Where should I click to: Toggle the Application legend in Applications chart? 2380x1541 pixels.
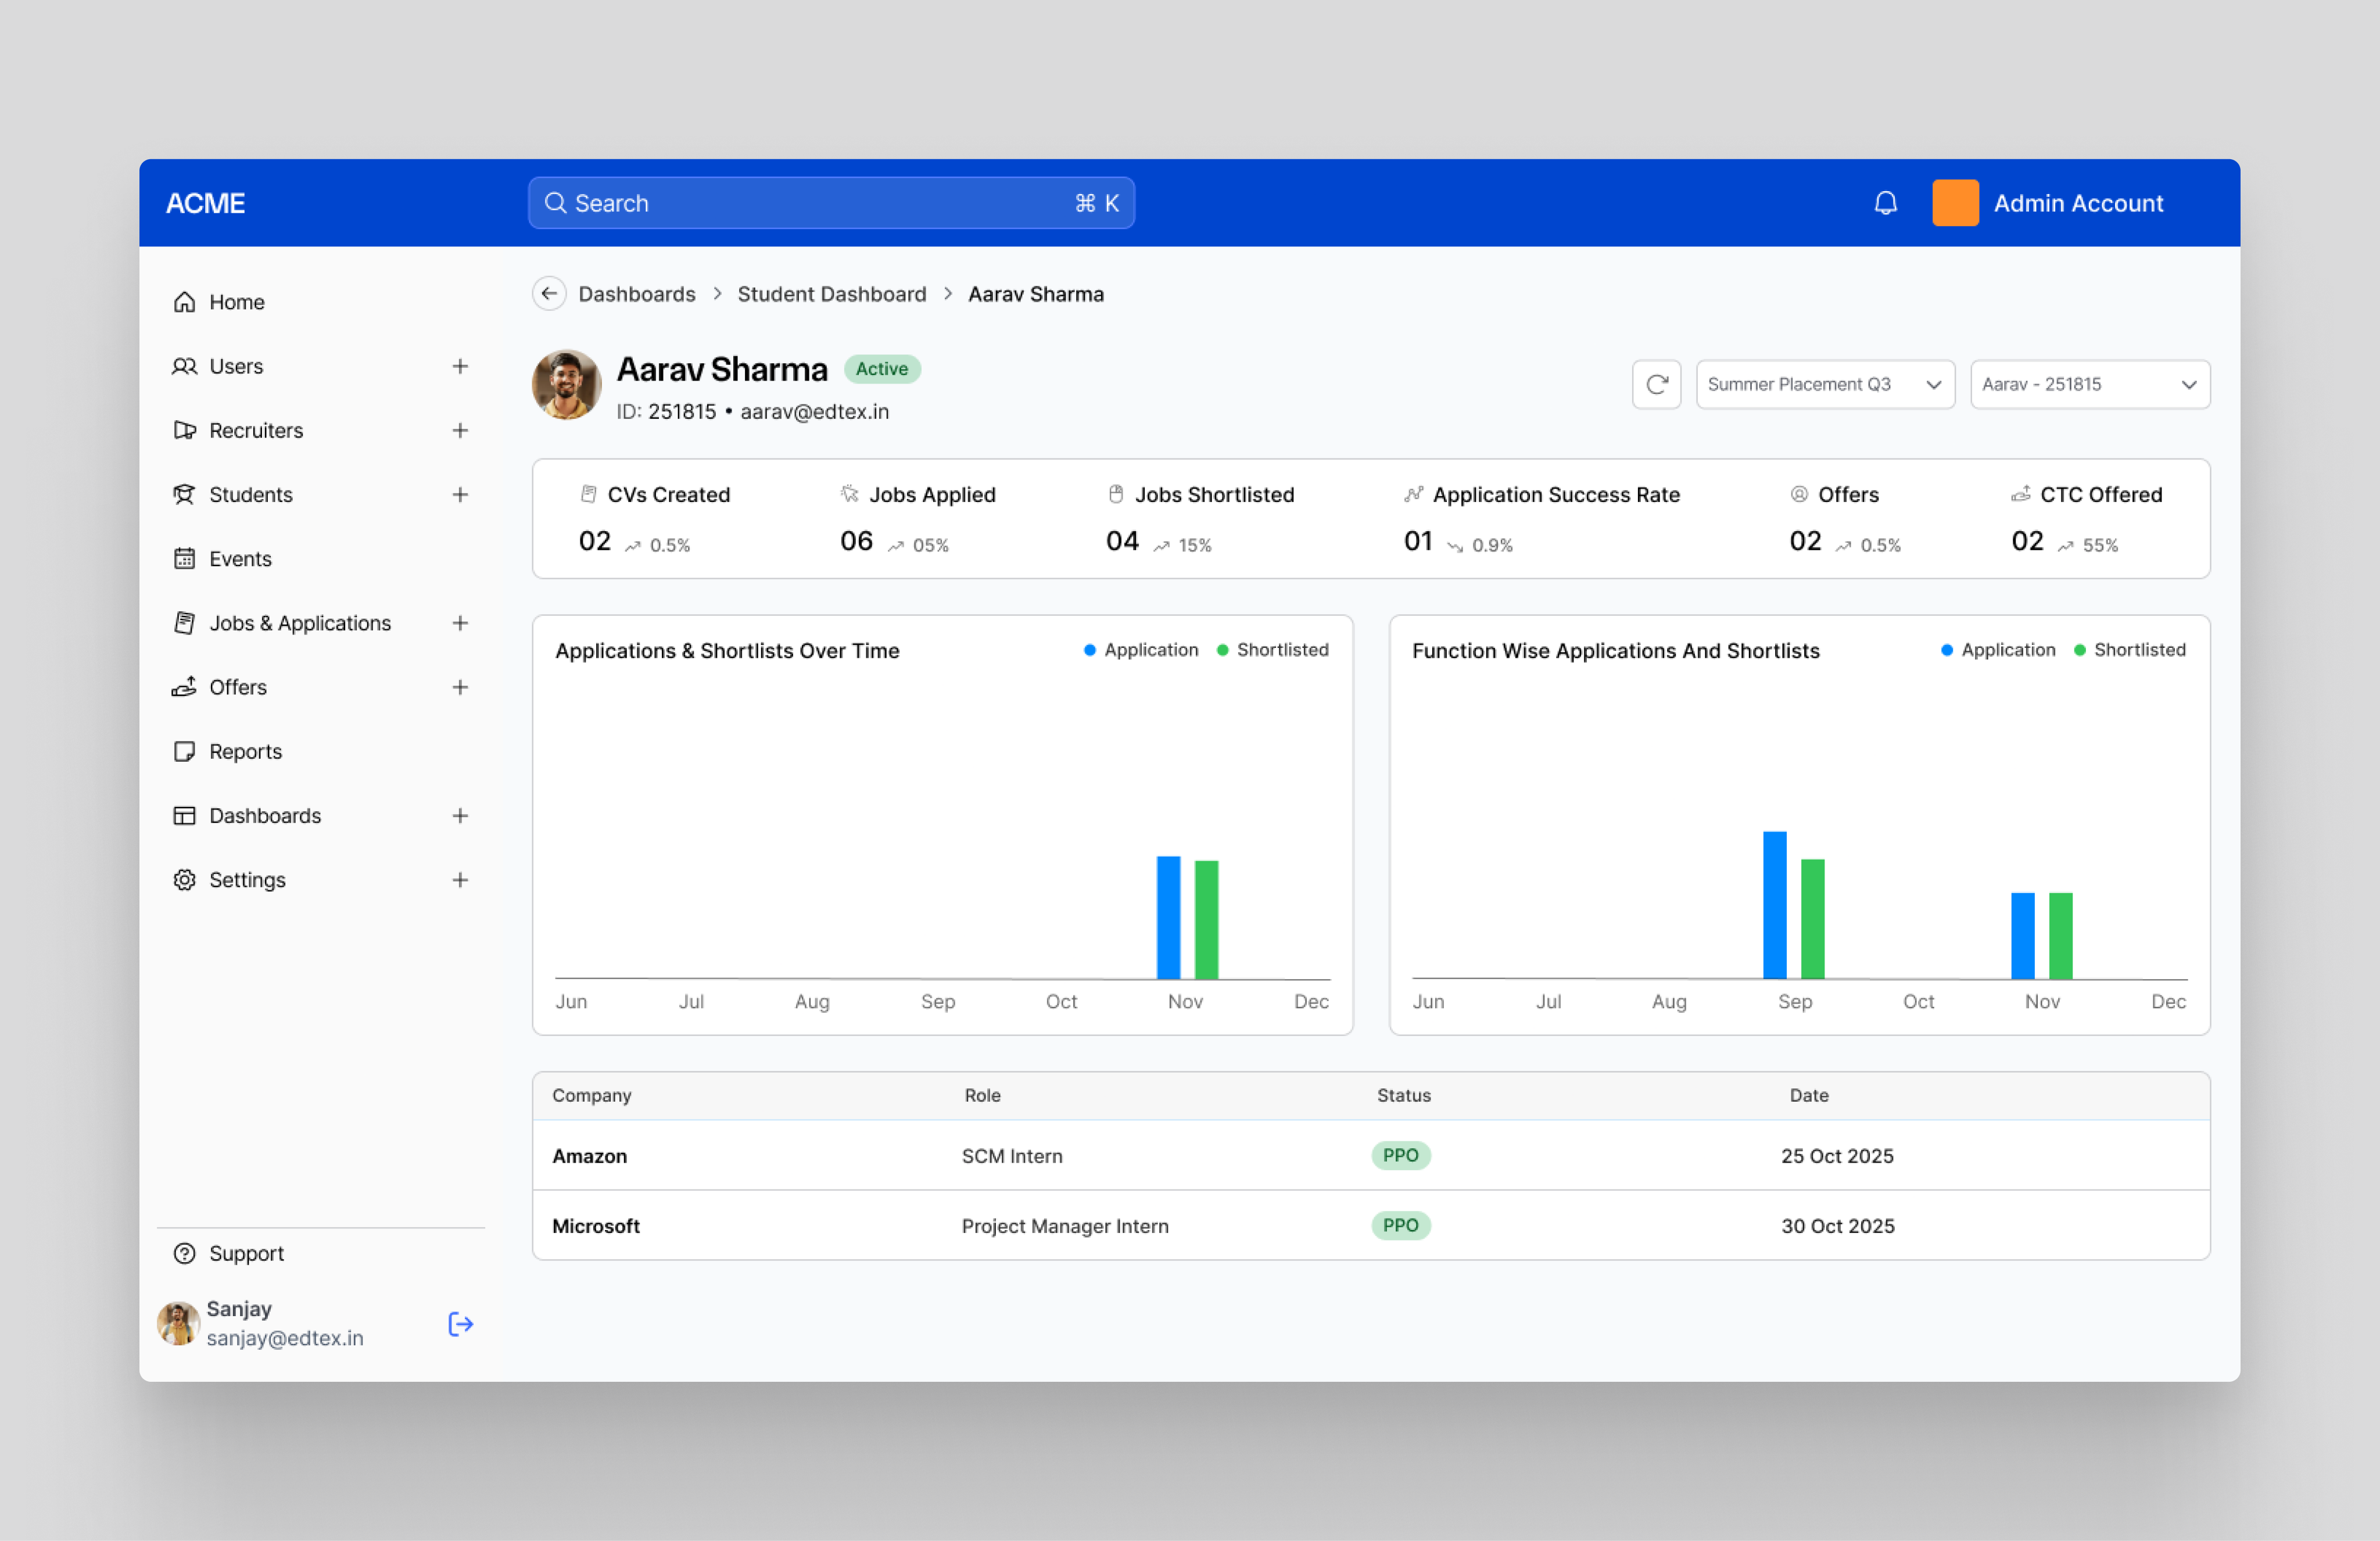(1140, 649)
